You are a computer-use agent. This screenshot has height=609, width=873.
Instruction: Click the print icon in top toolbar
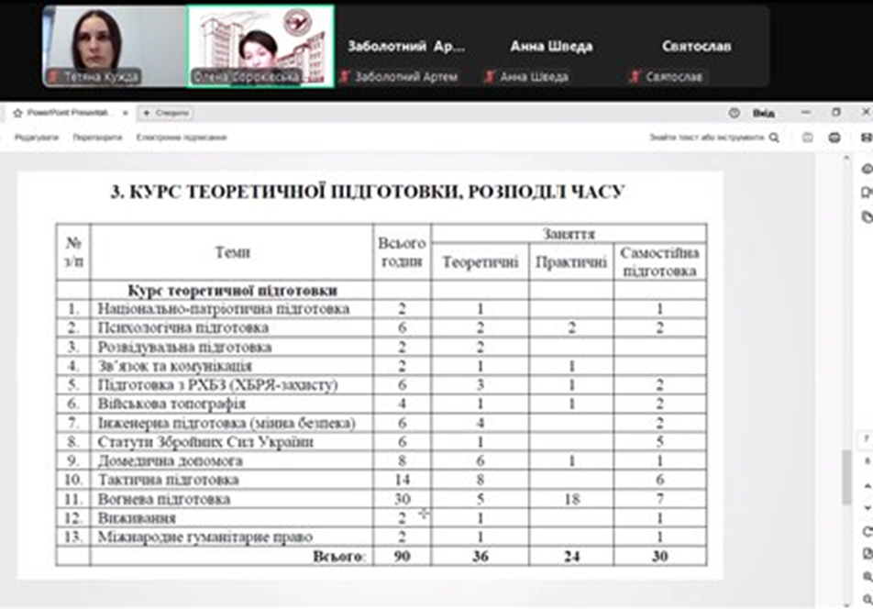tap(834, 138)
